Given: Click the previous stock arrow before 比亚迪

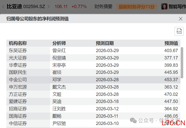Looking at the screenshot, I should tap(3, 7).
